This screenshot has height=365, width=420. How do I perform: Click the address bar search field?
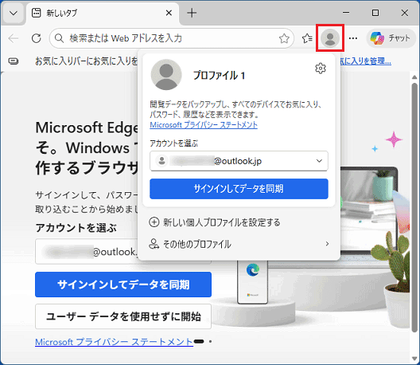(172, 38)
